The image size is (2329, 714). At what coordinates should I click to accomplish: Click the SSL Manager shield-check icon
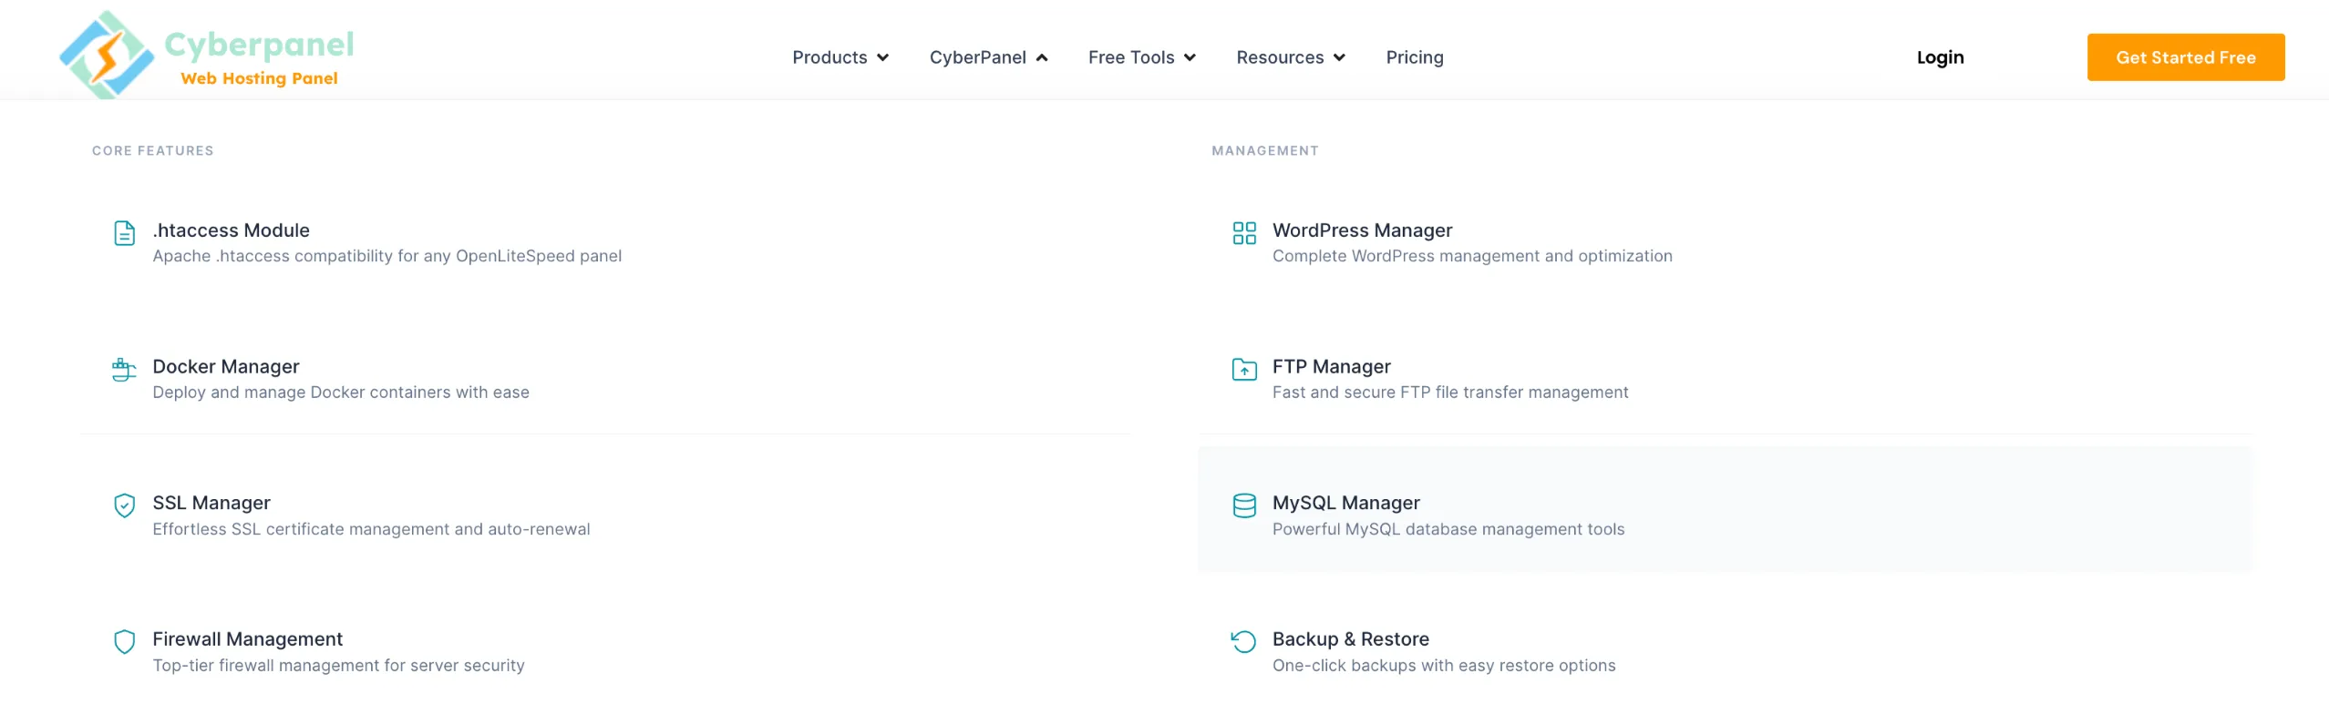(x=125, y=505)
